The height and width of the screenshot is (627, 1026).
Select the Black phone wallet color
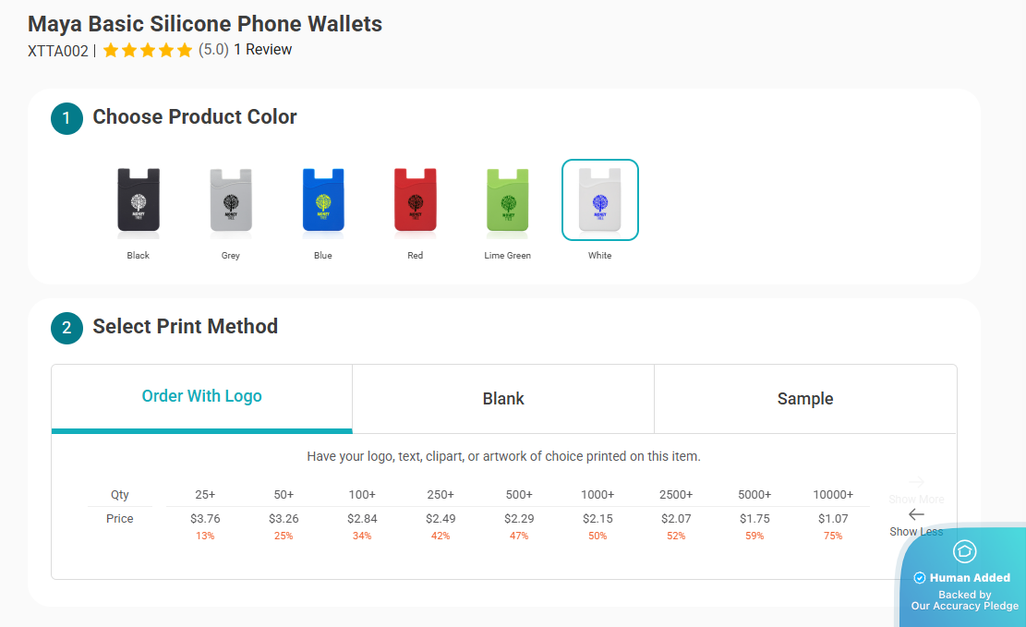tap(139, 200)
